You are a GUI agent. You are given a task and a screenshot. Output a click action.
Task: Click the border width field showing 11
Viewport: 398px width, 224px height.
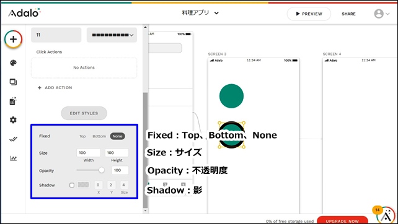56,35
